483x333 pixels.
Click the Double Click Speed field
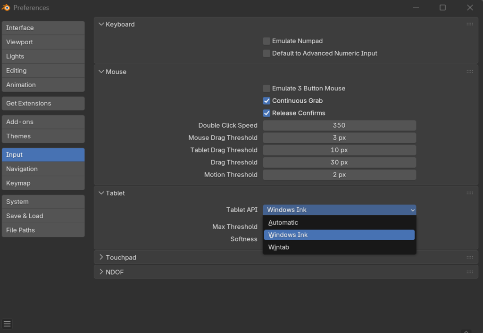click(339, 126)
